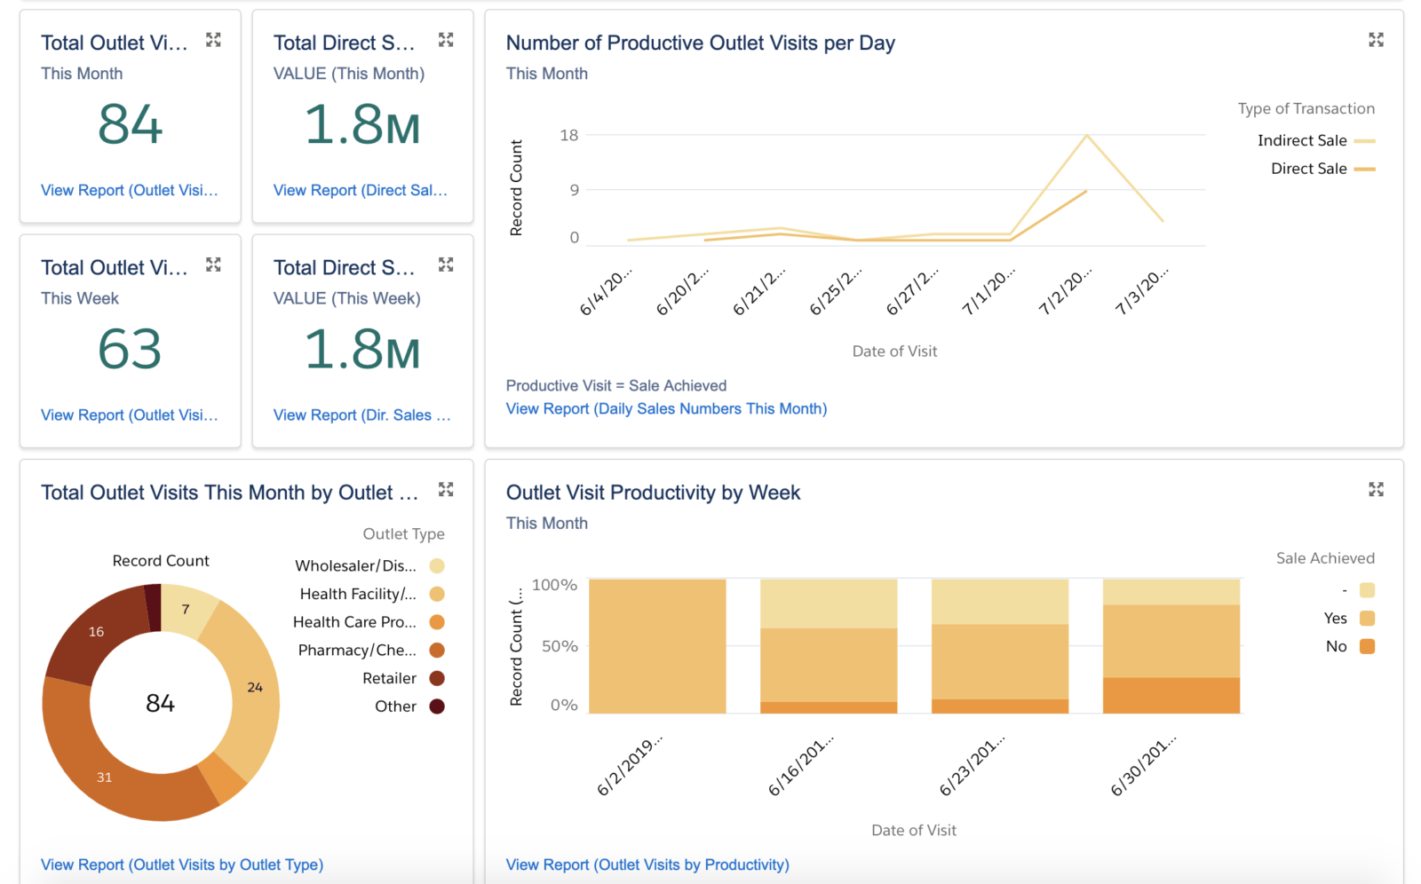
Task: Open View Report under 63 weekly visits
Action: tap(130, 414)
